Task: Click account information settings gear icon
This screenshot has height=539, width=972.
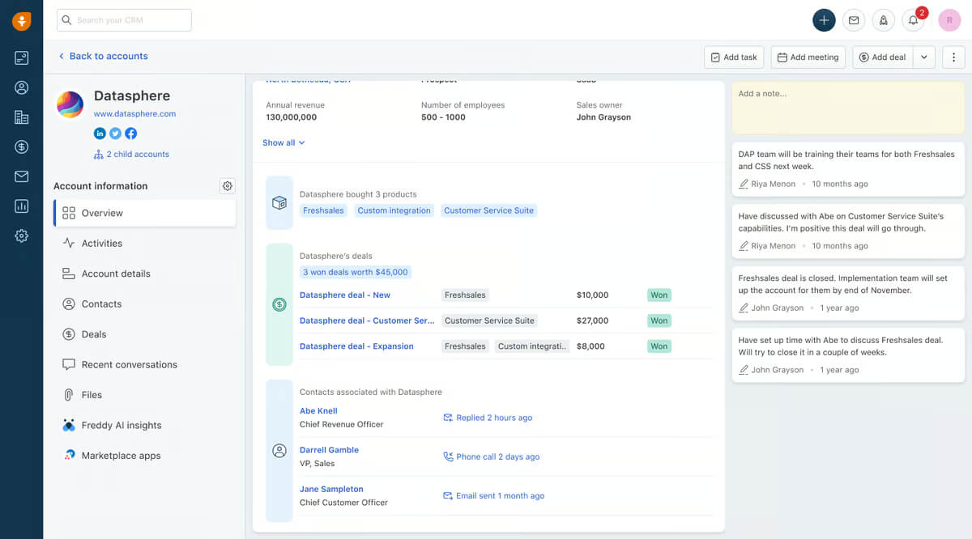Action: pyautogui.click(x=228, y=186)
